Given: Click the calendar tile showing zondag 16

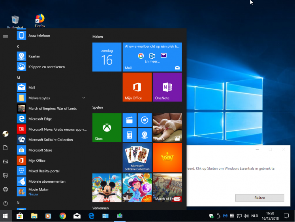Looking at the screenshot, I should pos(107,57).
